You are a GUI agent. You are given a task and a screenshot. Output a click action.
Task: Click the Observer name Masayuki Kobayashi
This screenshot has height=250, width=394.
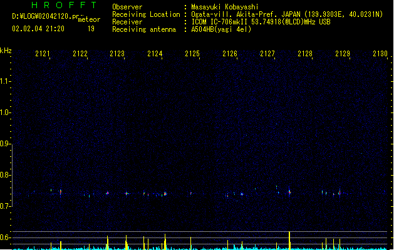(x=225, y=7)
